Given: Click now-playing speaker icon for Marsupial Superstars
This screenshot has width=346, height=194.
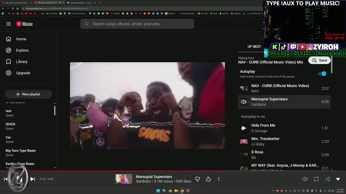Looking at the screenshot, I should 244,102.
